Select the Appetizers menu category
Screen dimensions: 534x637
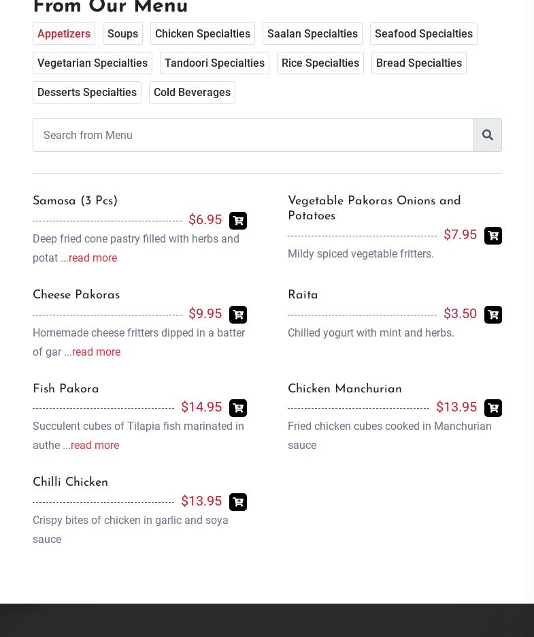click(64, 34)
